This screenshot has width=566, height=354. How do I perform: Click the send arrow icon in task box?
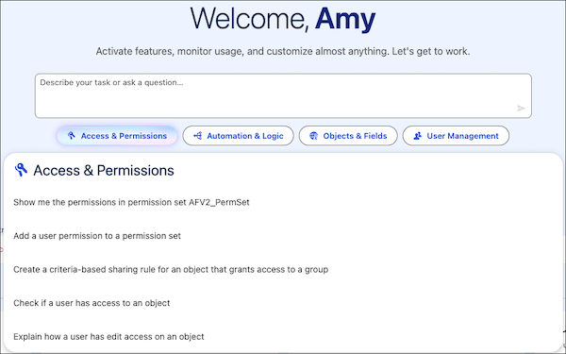(x=521, y=108)
